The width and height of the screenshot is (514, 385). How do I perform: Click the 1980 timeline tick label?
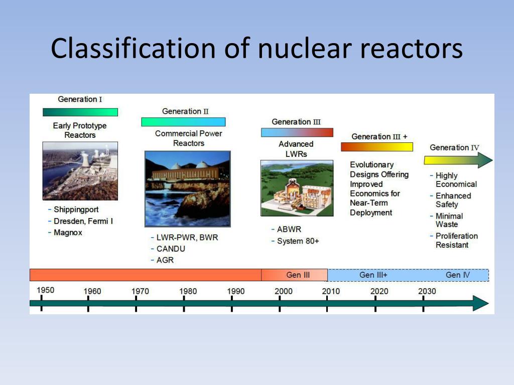pos(188,291)
